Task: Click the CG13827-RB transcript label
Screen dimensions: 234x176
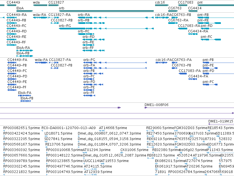Action: pos(62,20)
